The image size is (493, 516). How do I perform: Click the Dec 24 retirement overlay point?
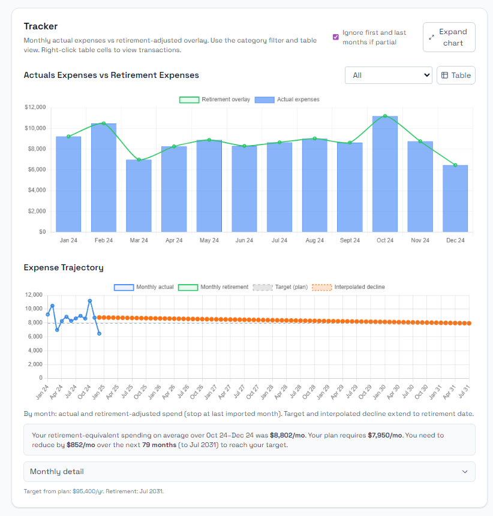pos(455,165)
